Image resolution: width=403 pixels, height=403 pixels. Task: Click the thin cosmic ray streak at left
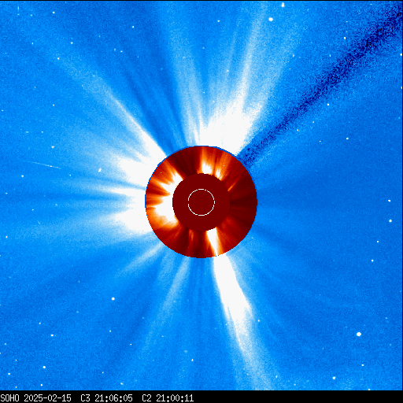point(44,165)
